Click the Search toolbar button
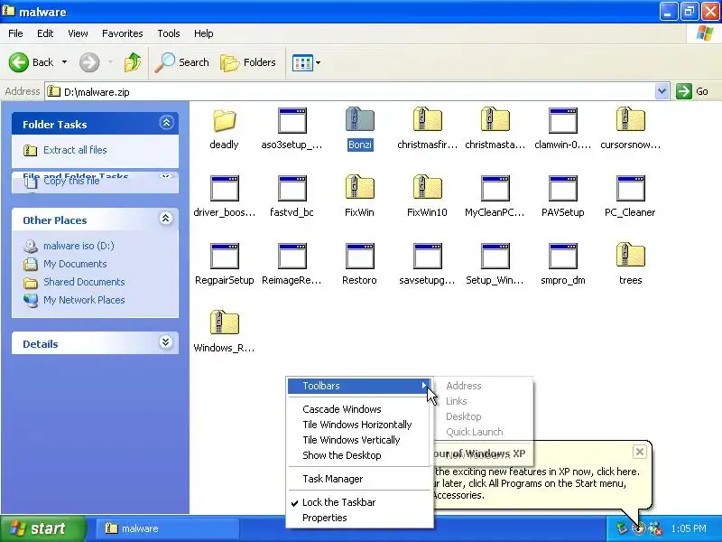 181,62
